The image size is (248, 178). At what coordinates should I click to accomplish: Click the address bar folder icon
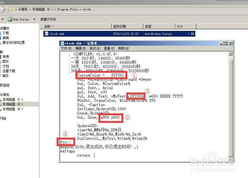(x=11, y=9)
